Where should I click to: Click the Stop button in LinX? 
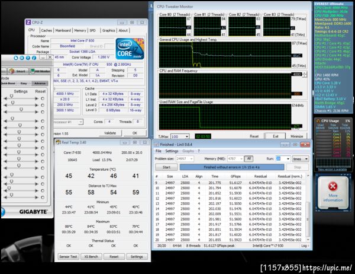pyautogui.click(x=298, y=167)
